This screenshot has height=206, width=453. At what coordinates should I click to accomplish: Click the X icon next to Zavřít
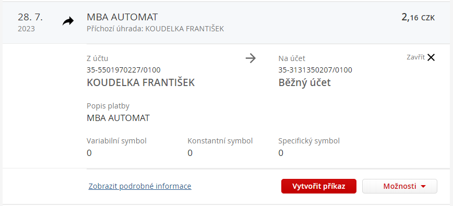pyautogui.click(x=431, y=57)
